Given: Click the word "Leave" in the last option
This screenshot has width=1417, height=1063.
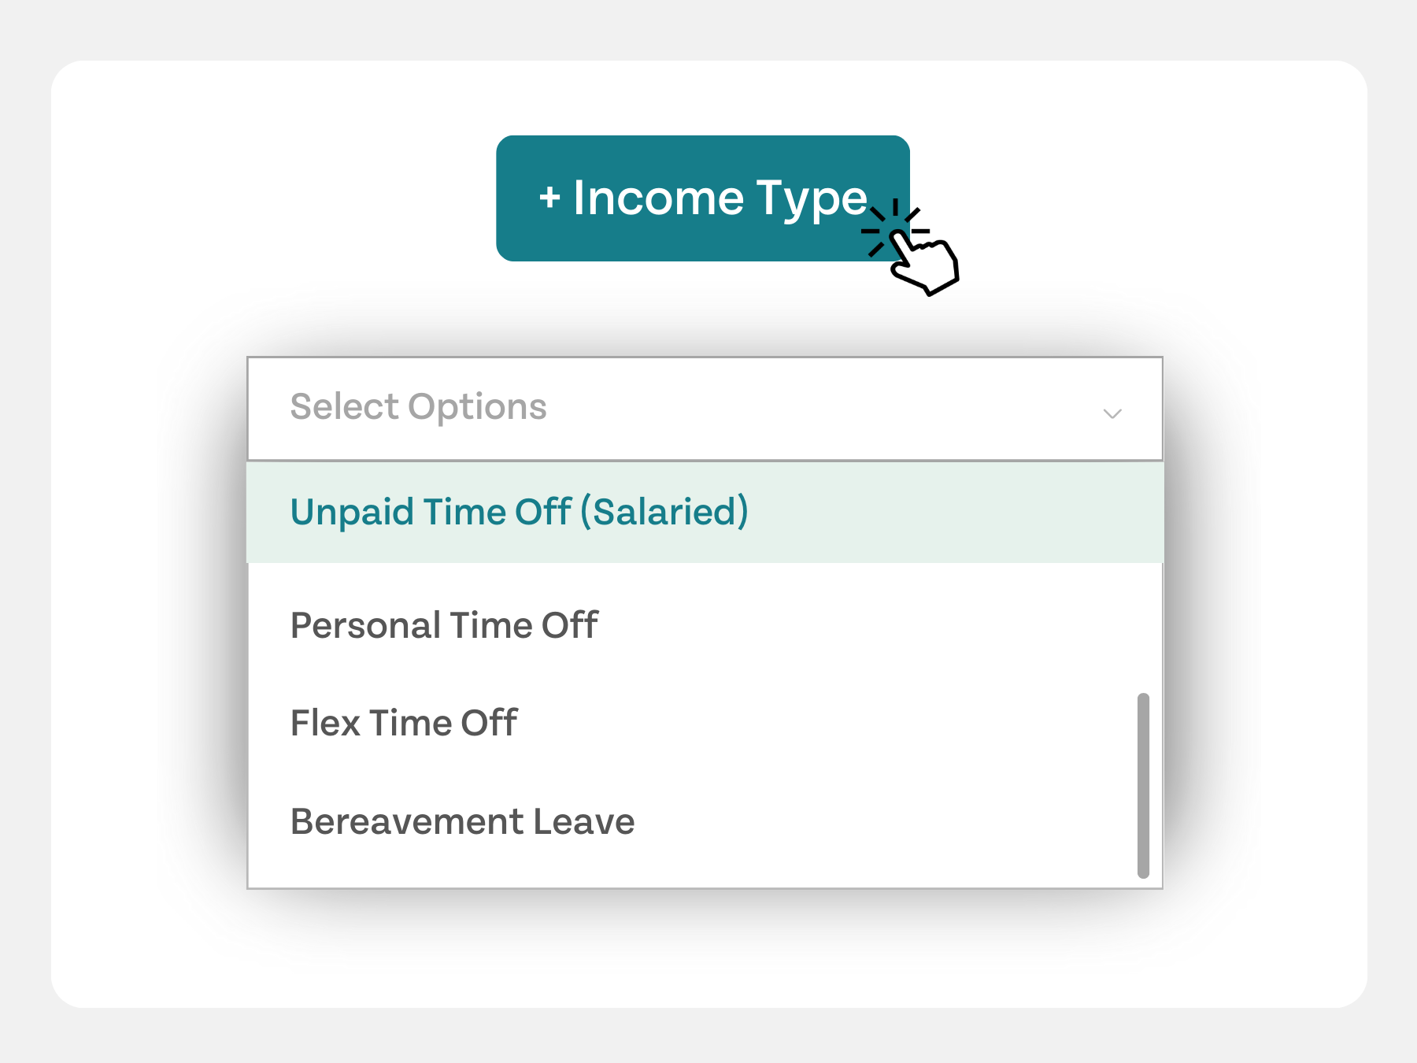Looking at the screenshot, I should tap(583, 821).
